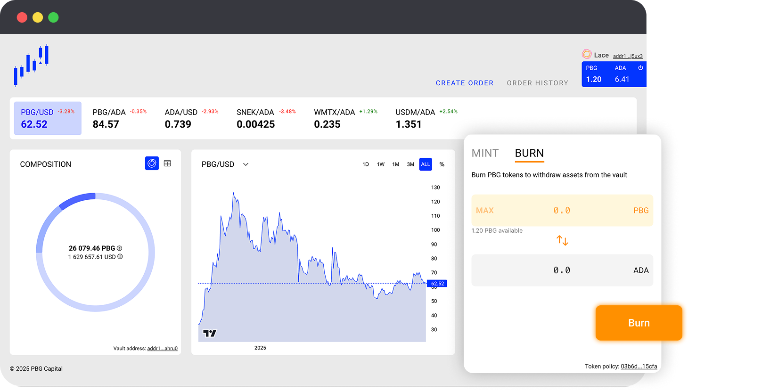The width and height of the screenshot is (762, 392).
Task: Select the ALL time range
Action: 426,164
